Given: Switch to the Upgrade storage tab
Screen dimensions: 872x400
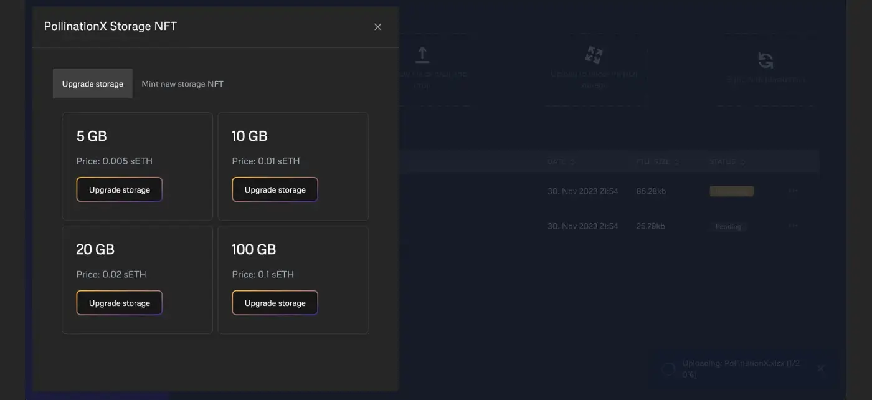Looking at the screenshot, I should (x=93, y=83).
